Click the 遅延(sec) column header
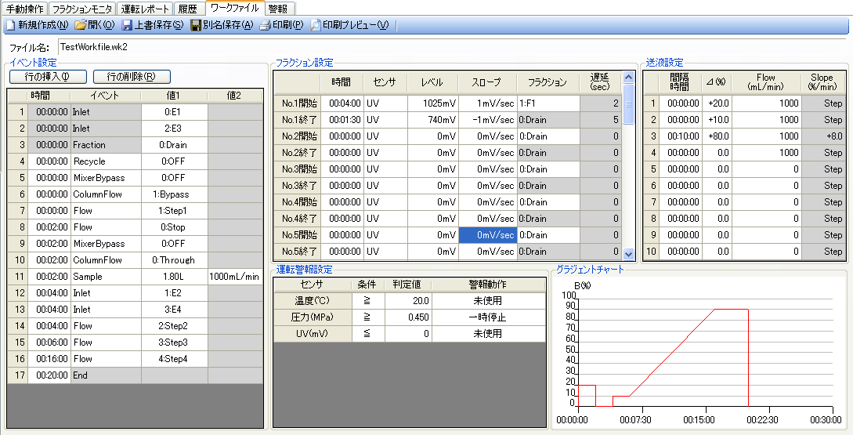Screen dimensions: 853x435 tap(601, 82)
